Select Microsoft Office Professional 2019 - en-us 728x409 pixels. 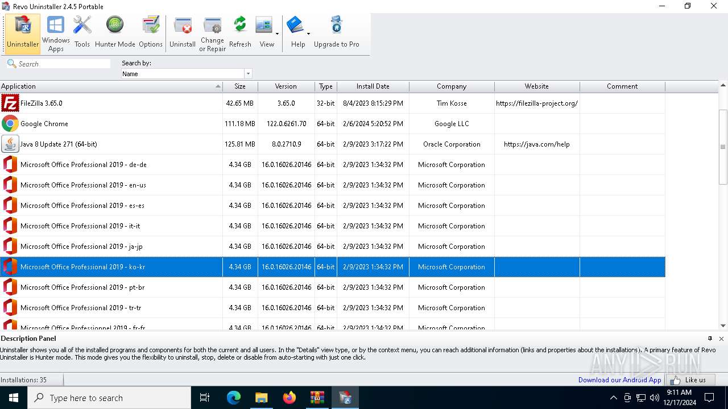(x=333, y=185)
